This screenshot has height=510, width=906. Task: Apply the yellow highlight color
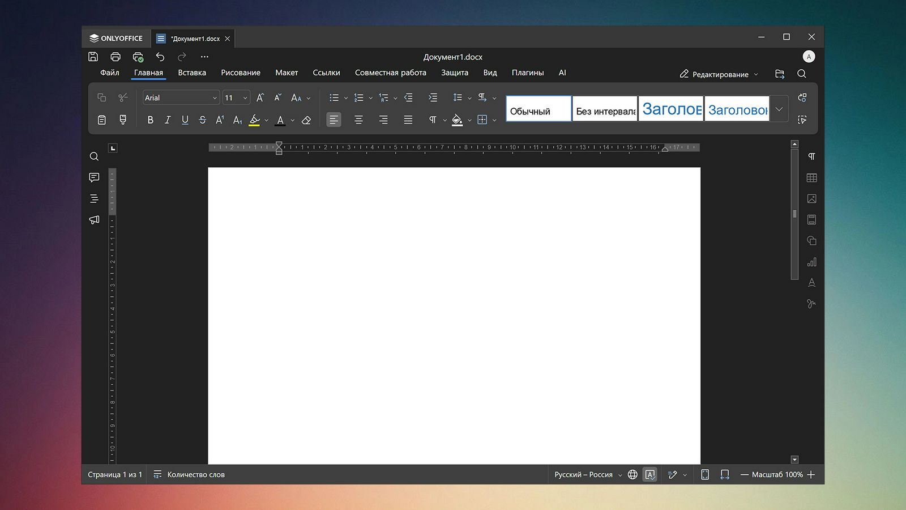254,120
